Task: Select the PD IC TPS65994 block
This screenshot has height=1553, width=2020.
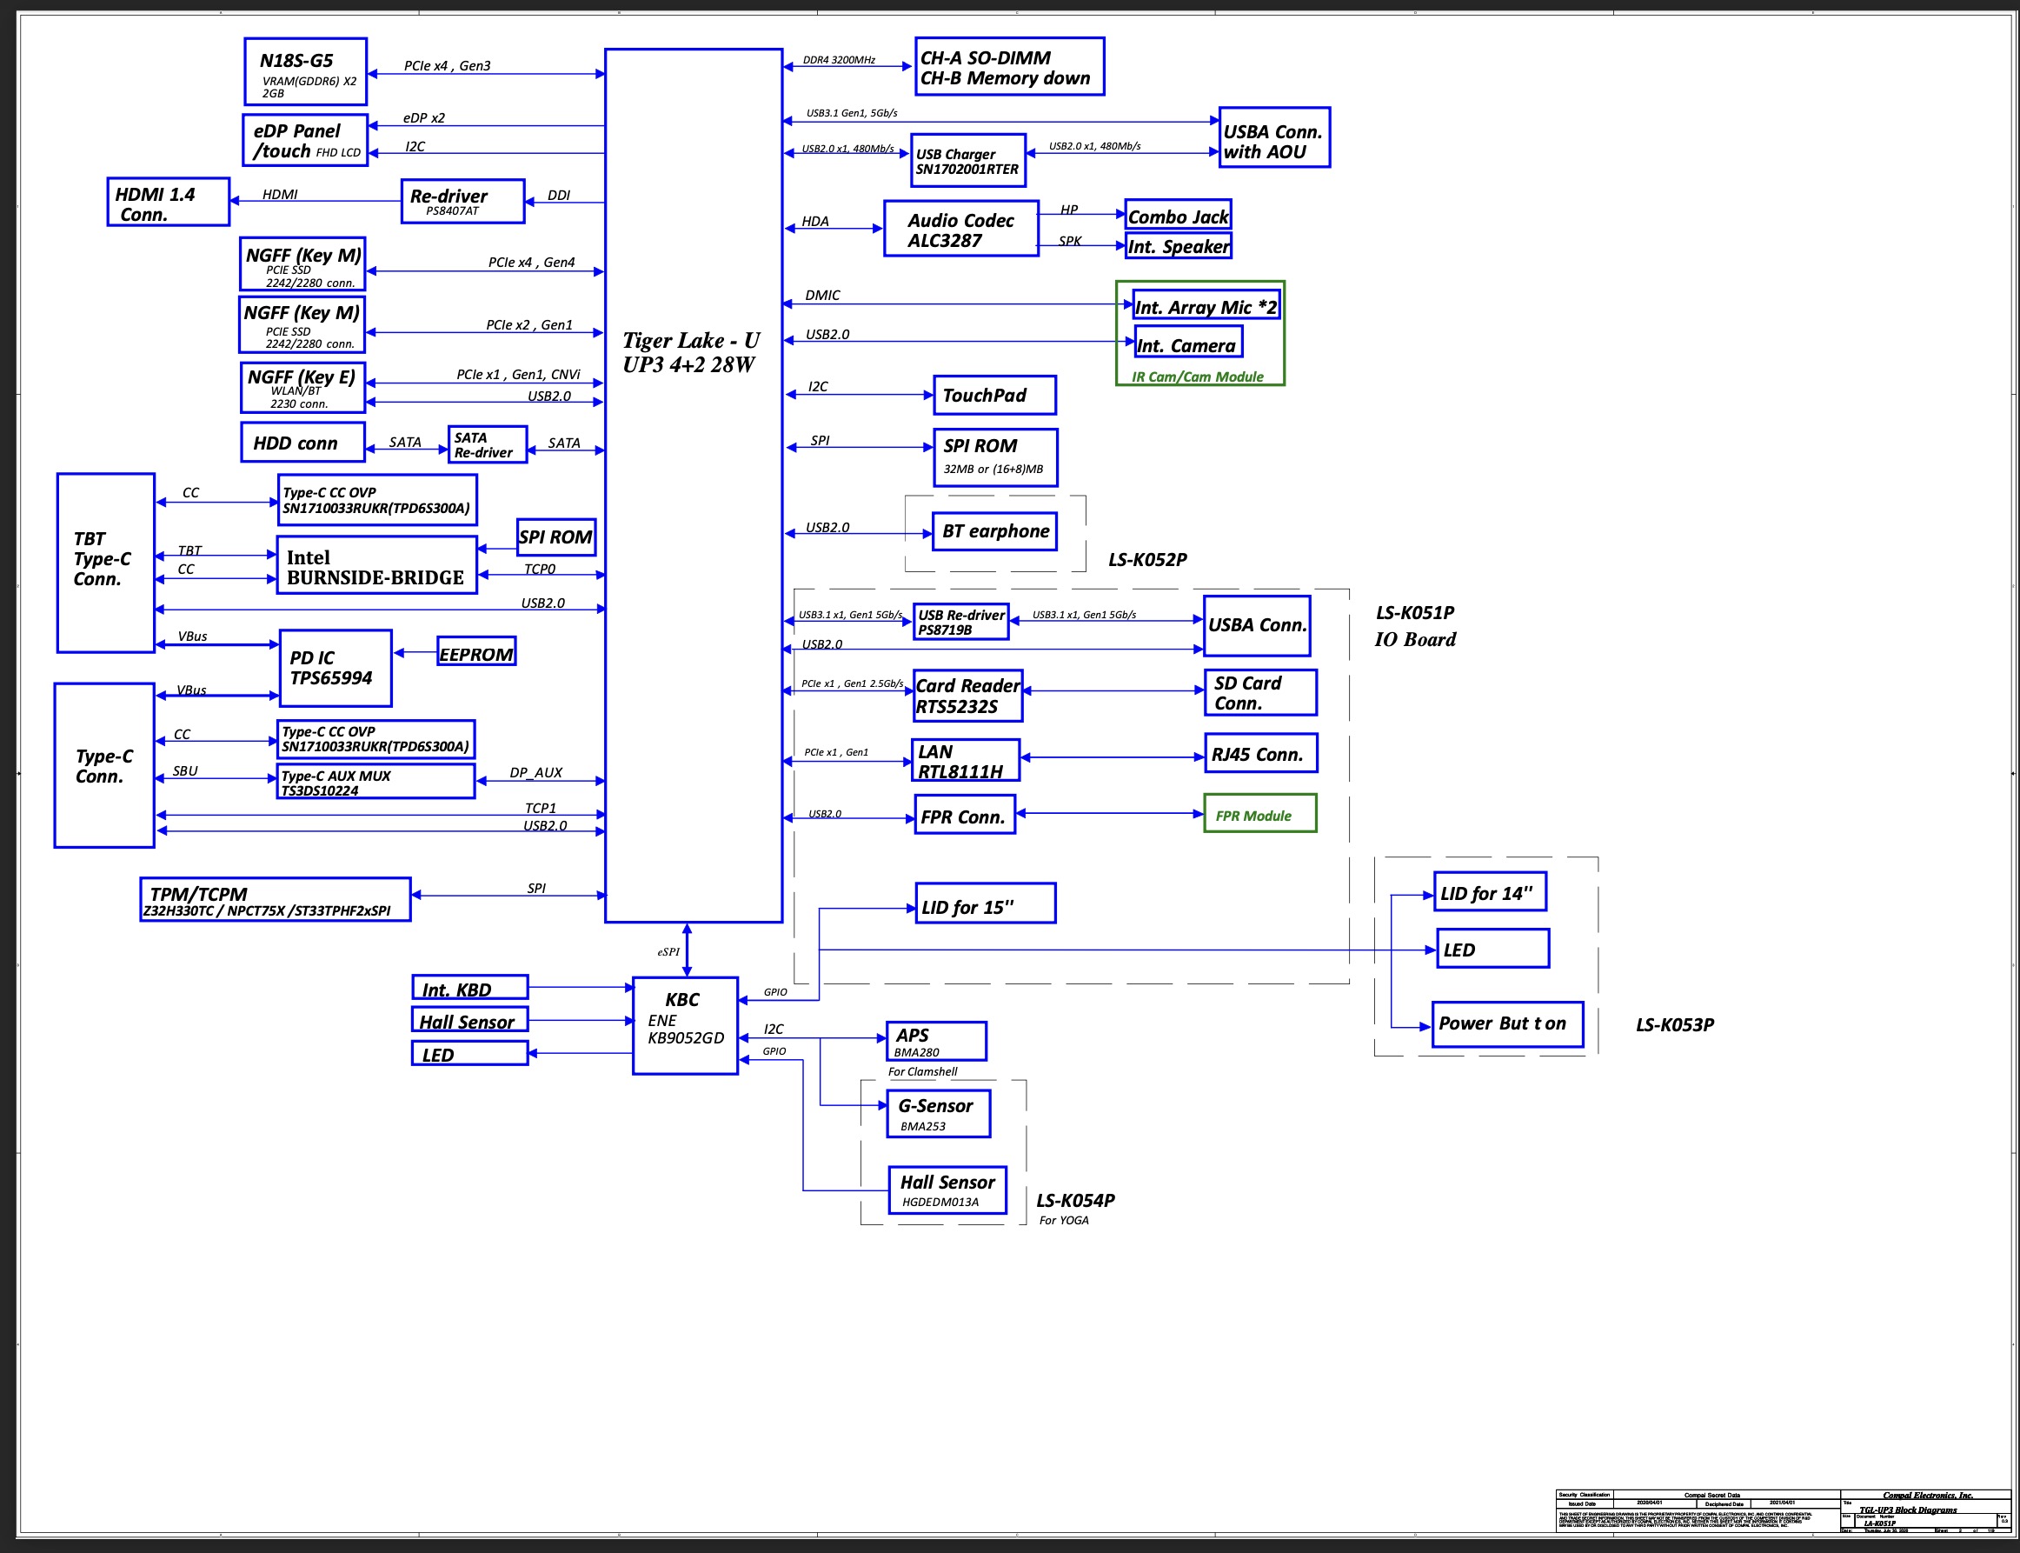Action: [336, 669]
